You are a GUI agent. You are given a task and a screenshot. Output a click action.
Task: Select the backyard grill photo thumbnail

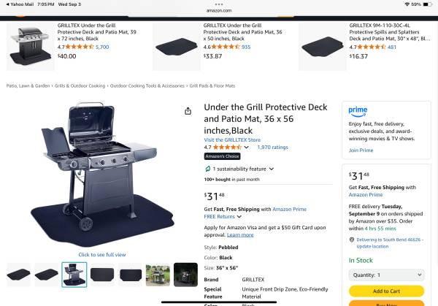pyautogui.click(x=158, y=275)
